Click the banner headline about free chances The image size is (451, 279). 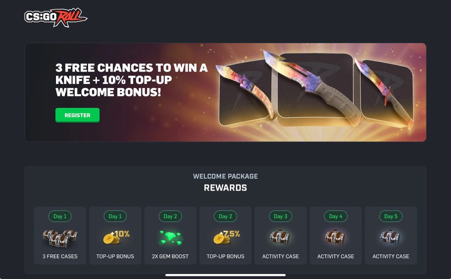131,80
